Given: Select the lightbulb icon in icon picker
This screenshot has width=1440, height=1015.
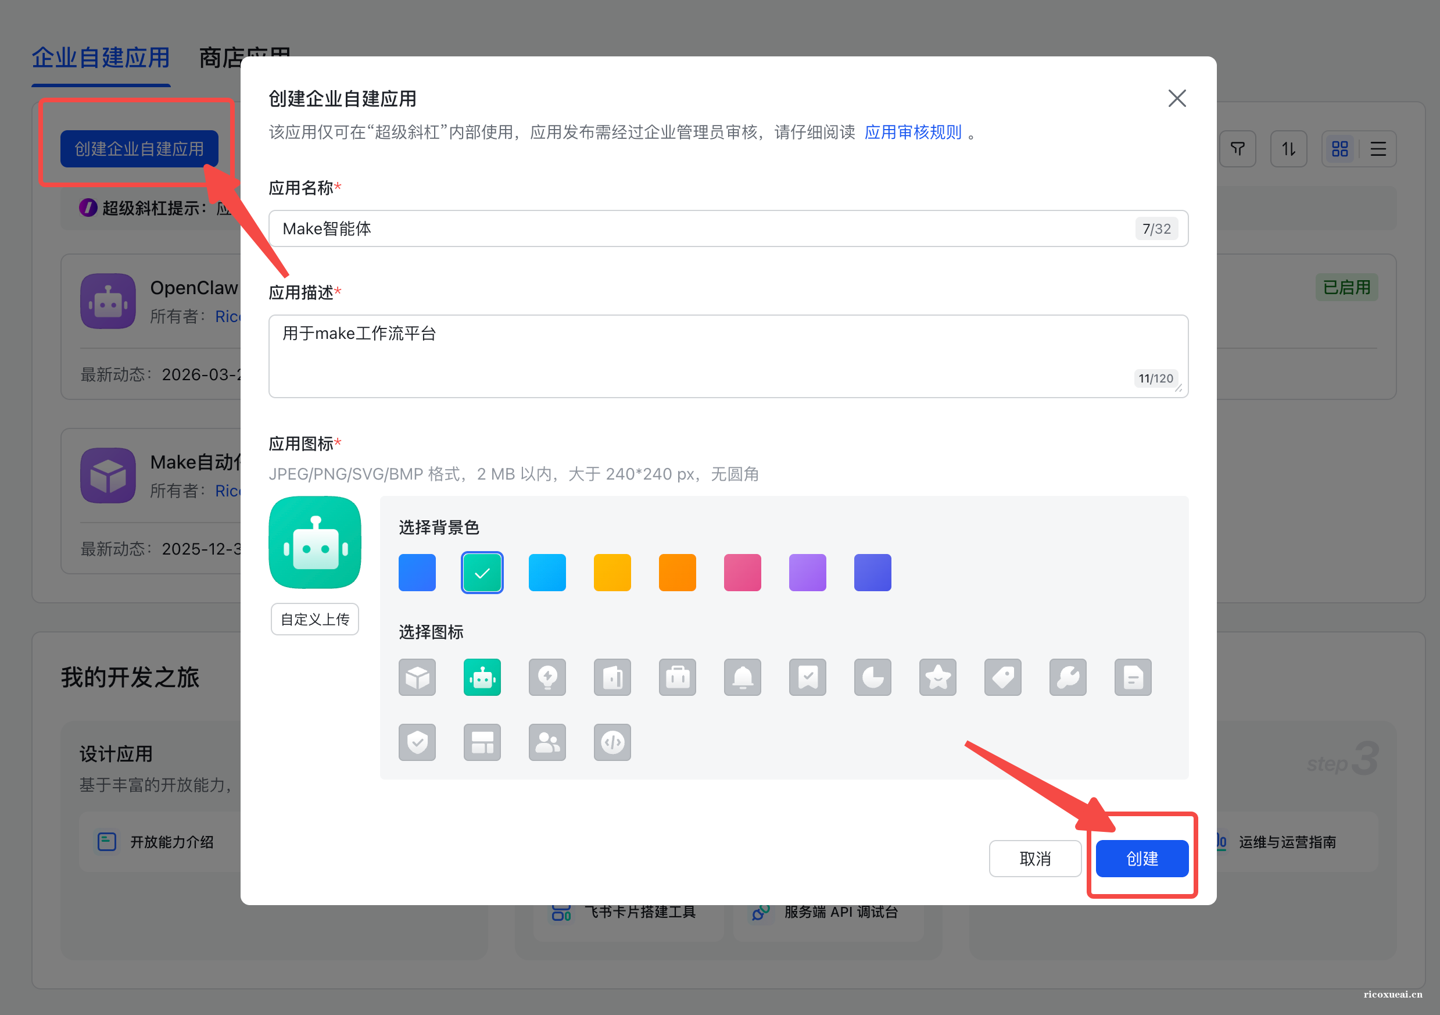Looking at the screenshot, I should coord(547,677).
